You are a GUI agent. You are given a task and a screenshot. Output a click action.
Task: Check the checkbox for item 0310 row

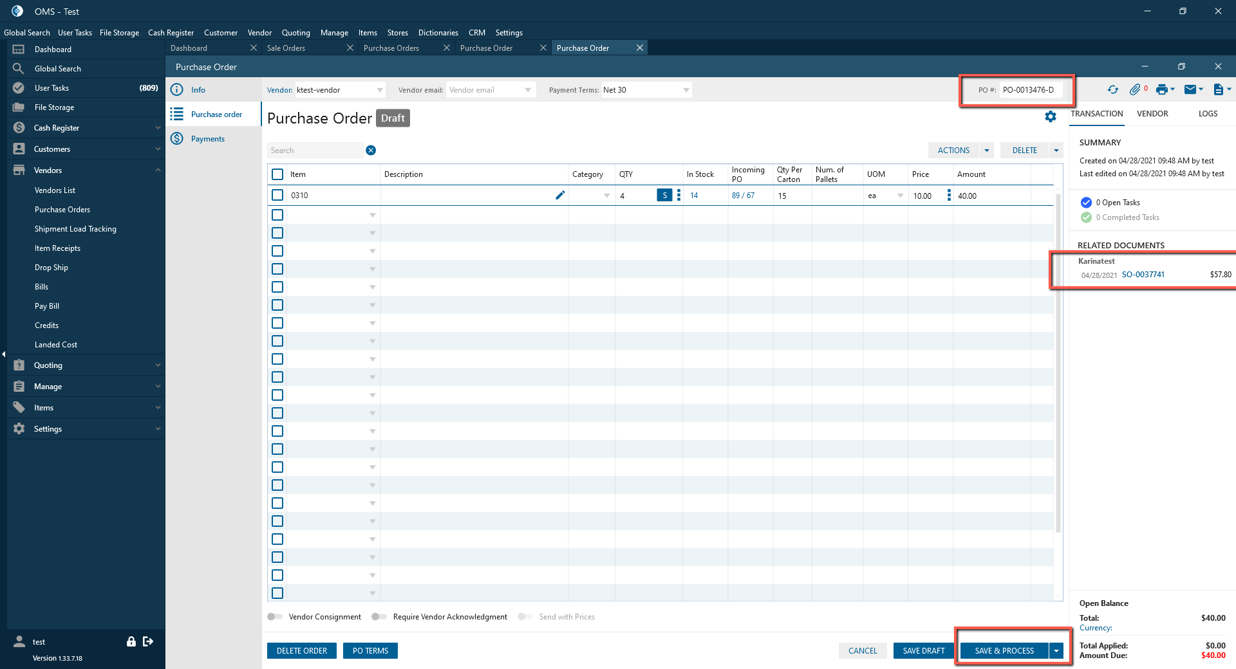click(x=277, y=196)
